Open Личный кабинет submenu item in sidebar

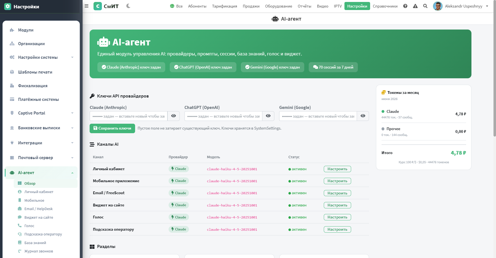tap(45, 192)
